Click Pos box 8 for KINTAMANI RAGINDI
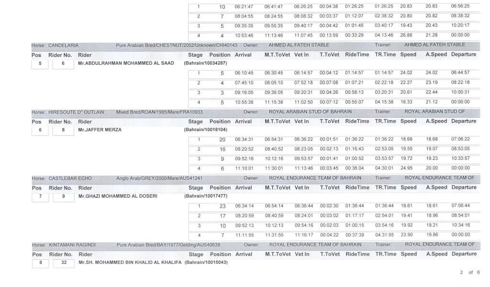This screenshot has height=287, width=490. 41,263
